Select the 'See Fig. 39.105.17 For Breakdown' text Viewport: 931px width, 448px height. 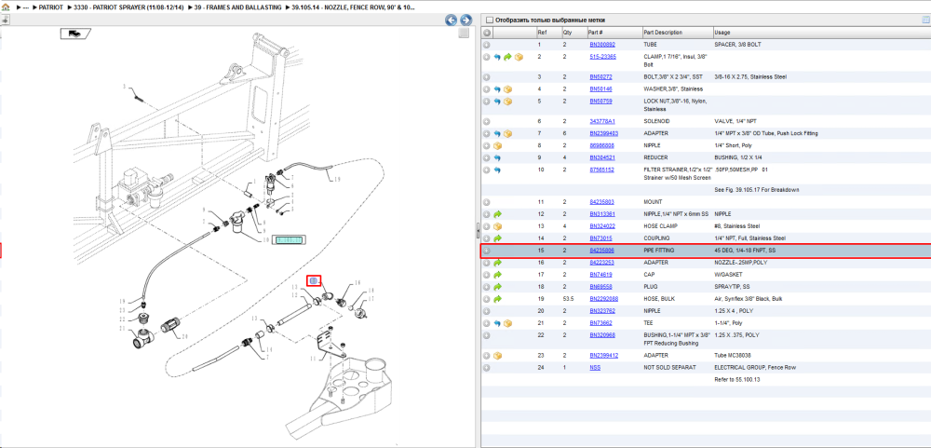pyautogui.click(x=756, y=190)
